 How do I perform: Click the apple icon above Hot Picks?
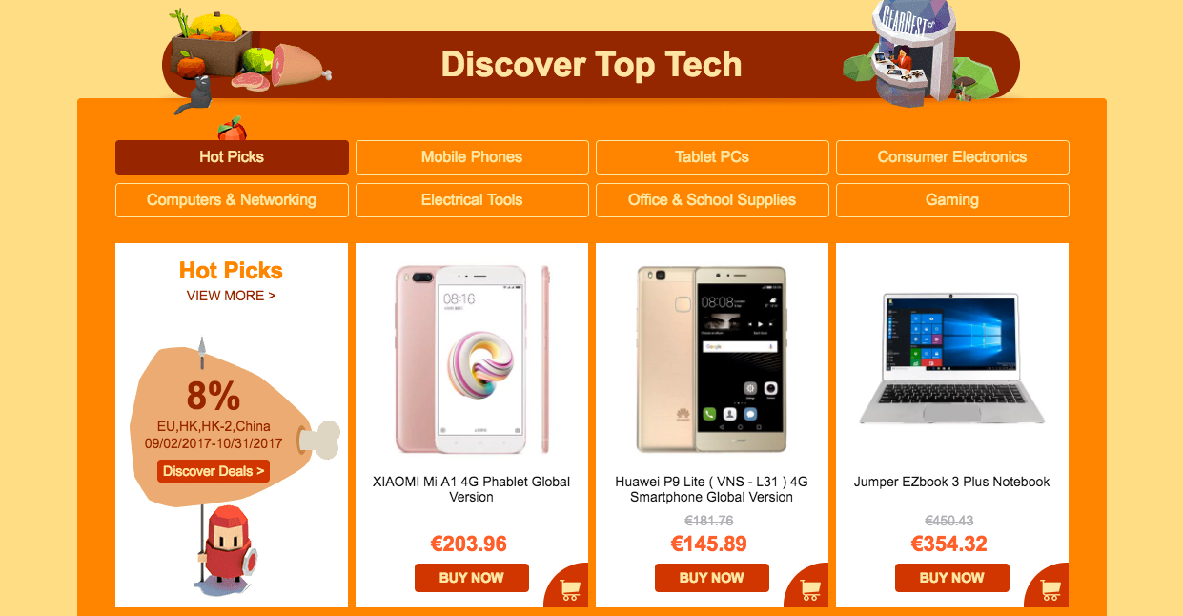[x=232, y=129]
